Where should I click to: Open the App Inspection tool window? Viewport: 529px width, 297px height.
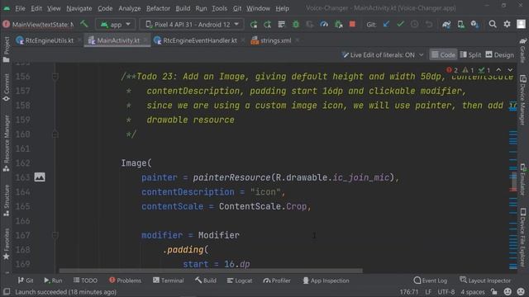326,280
